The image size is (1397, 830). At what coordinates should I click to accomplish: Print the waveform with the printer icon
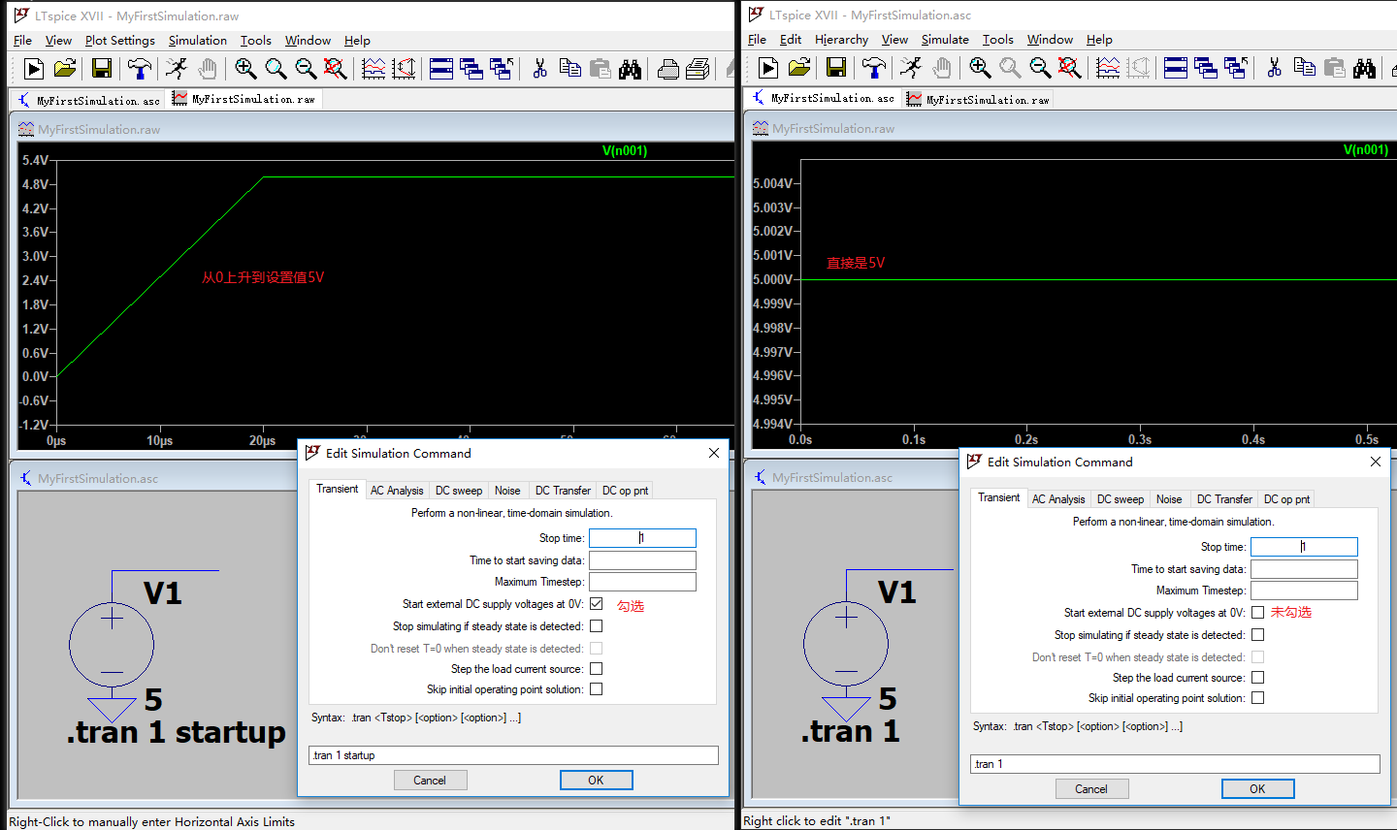click(x=668, y=68)
